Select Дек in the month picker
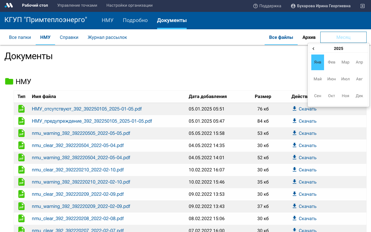This screenshot has height=232, width=371. coord(359,96)
